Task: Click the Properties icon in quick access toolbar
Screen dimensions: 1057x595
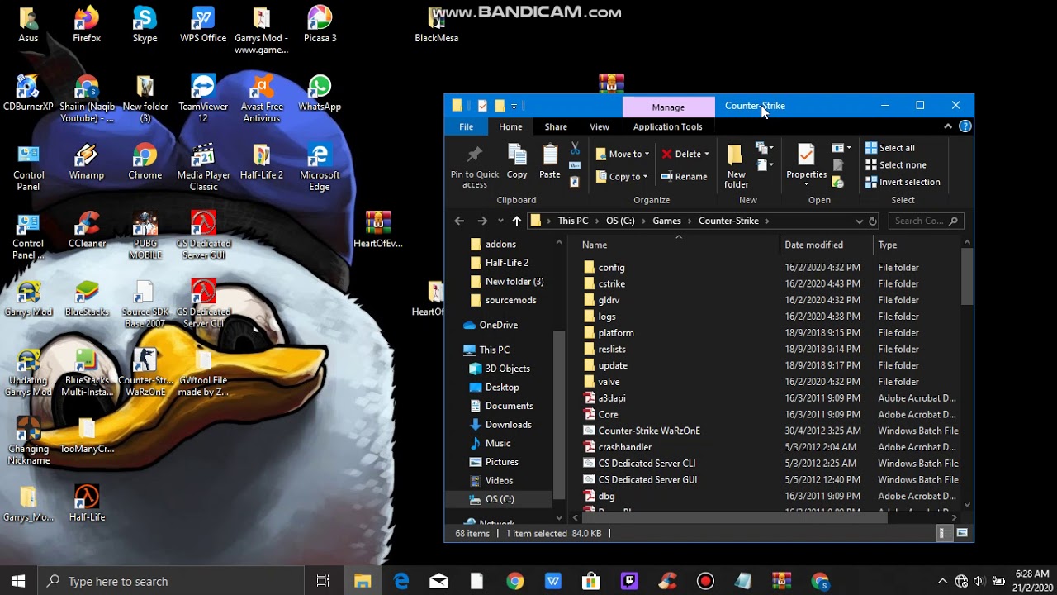Action: (x=482, y=106)
